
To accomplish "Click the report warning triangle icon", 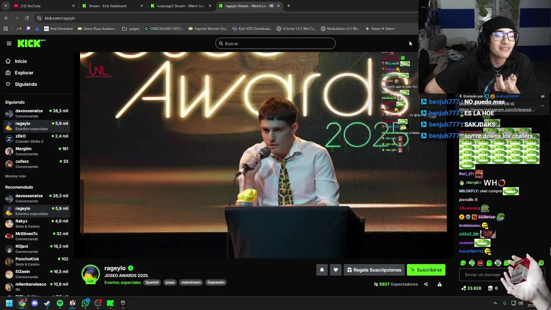I will click(440, 284).
